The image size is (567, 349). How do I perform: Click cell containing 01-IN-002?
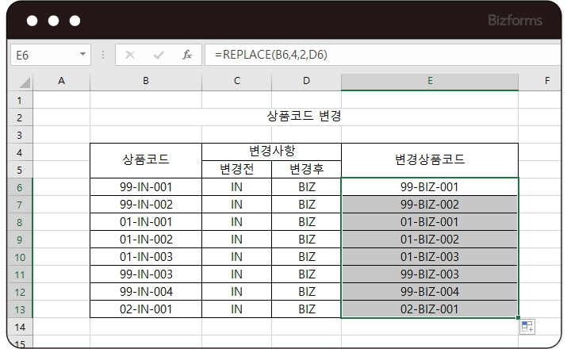[146, 239]
